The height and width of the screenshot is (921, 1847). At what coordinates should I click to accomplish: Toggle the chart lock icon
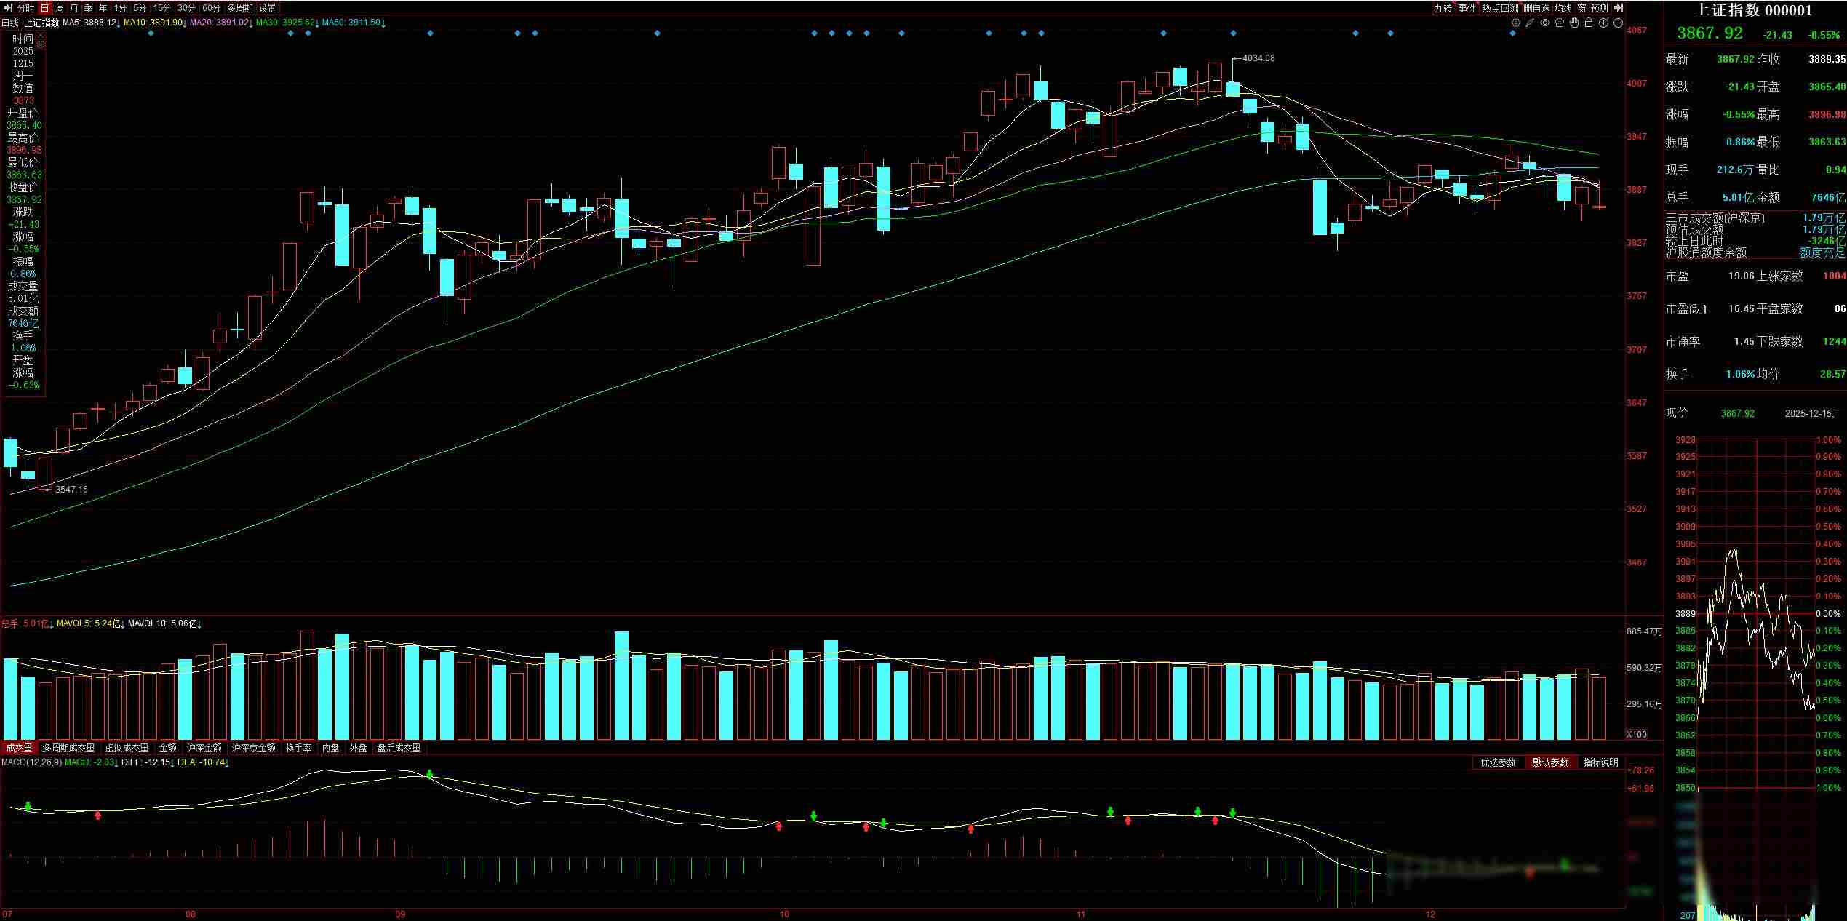pos(1589,23)
